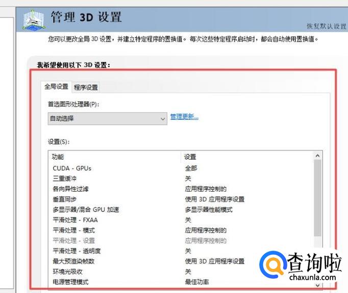Screen dimensions: 348x293
Task: Click the settings list scrollbar thumb
Action: point(317,198)
